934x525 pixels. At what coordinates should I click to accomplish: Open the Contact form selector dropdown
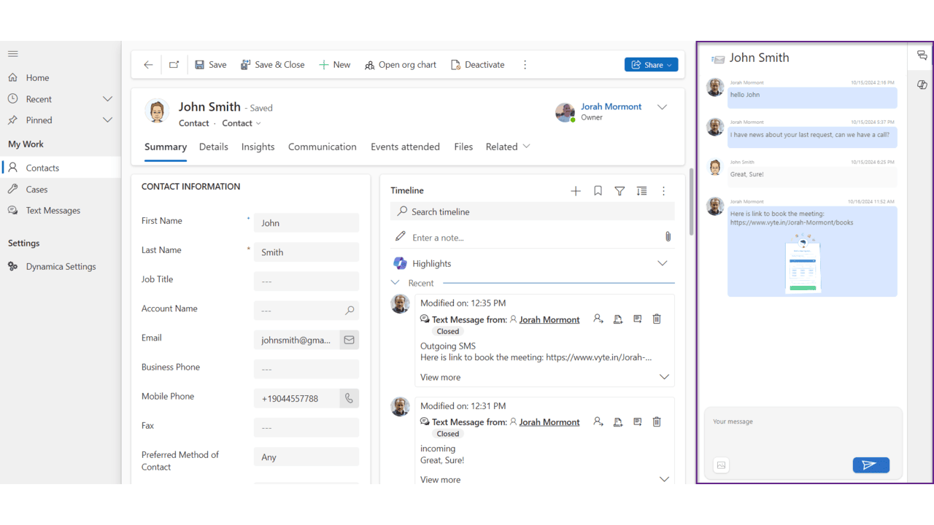click(x=242, y=123)
